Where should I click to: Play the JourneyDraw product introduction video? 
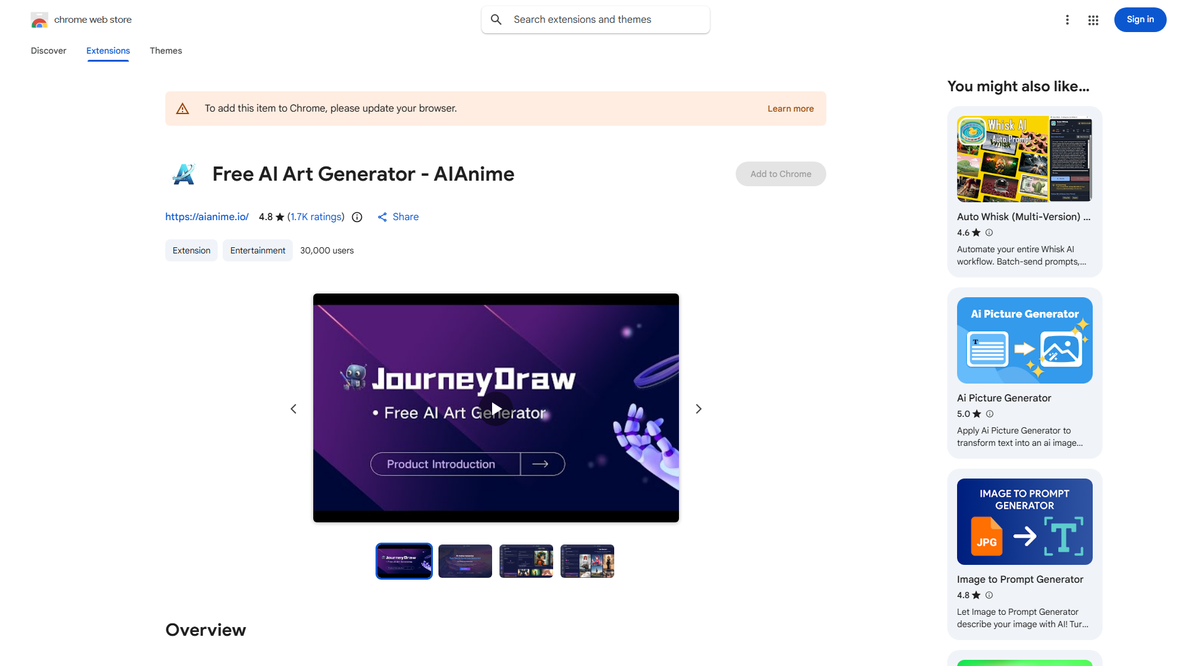tap(496, 408)
